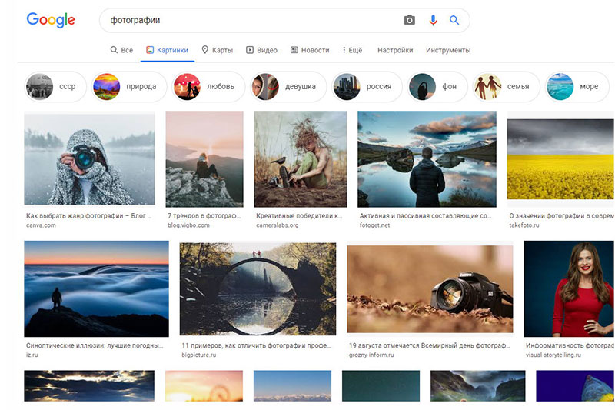Open '7 трендов в фотограф...' title
Viewport: 615px width, 410px height.
tap(204, 216)
